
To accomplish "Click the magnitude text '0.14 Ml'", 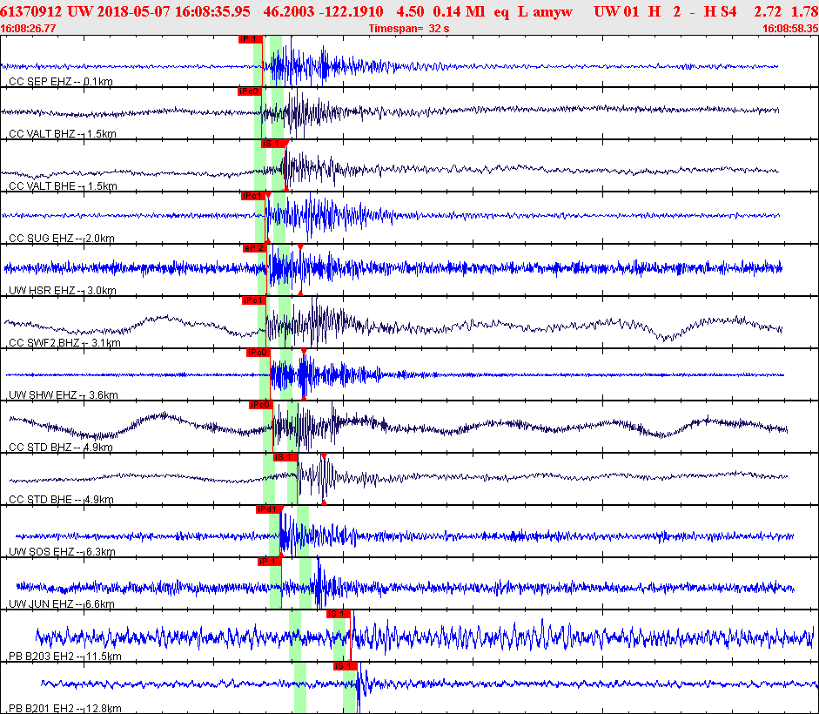I will pyautogui.click(x=460, y=11).
